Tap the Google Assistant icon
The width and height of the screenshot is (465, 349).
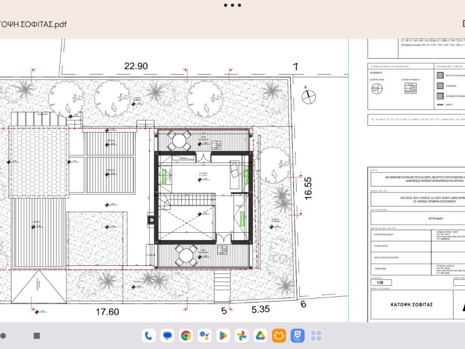(204, 336)
